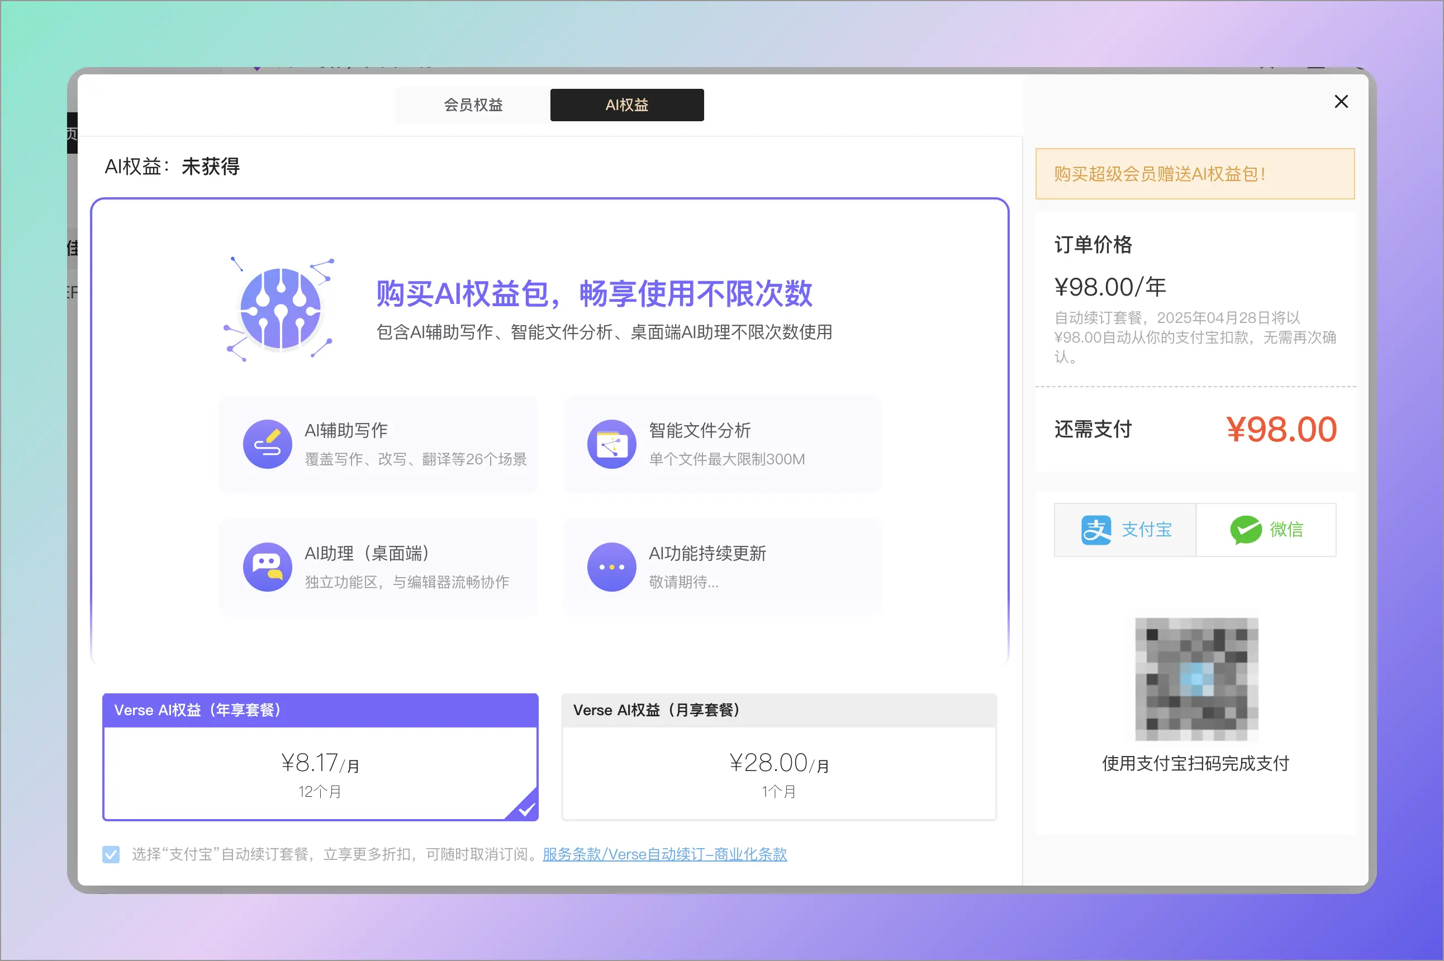The height and width of the screenshot is (961, 1444).
Task: Choose 微信 as payment method
Action: pos(1266,530)
